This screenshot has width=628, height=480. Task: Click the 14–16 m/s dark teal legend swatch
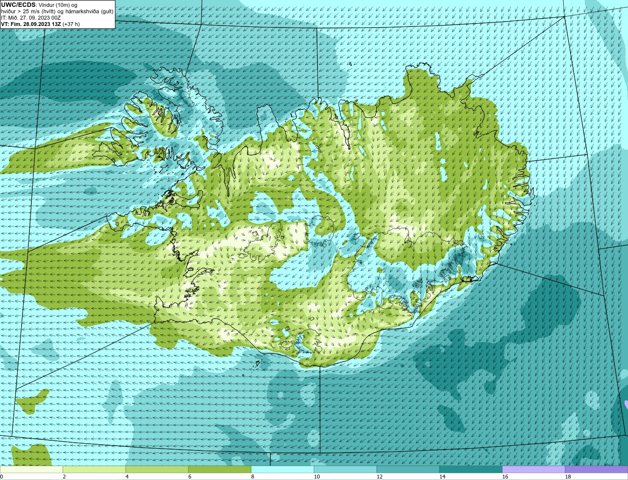(471, 469)
